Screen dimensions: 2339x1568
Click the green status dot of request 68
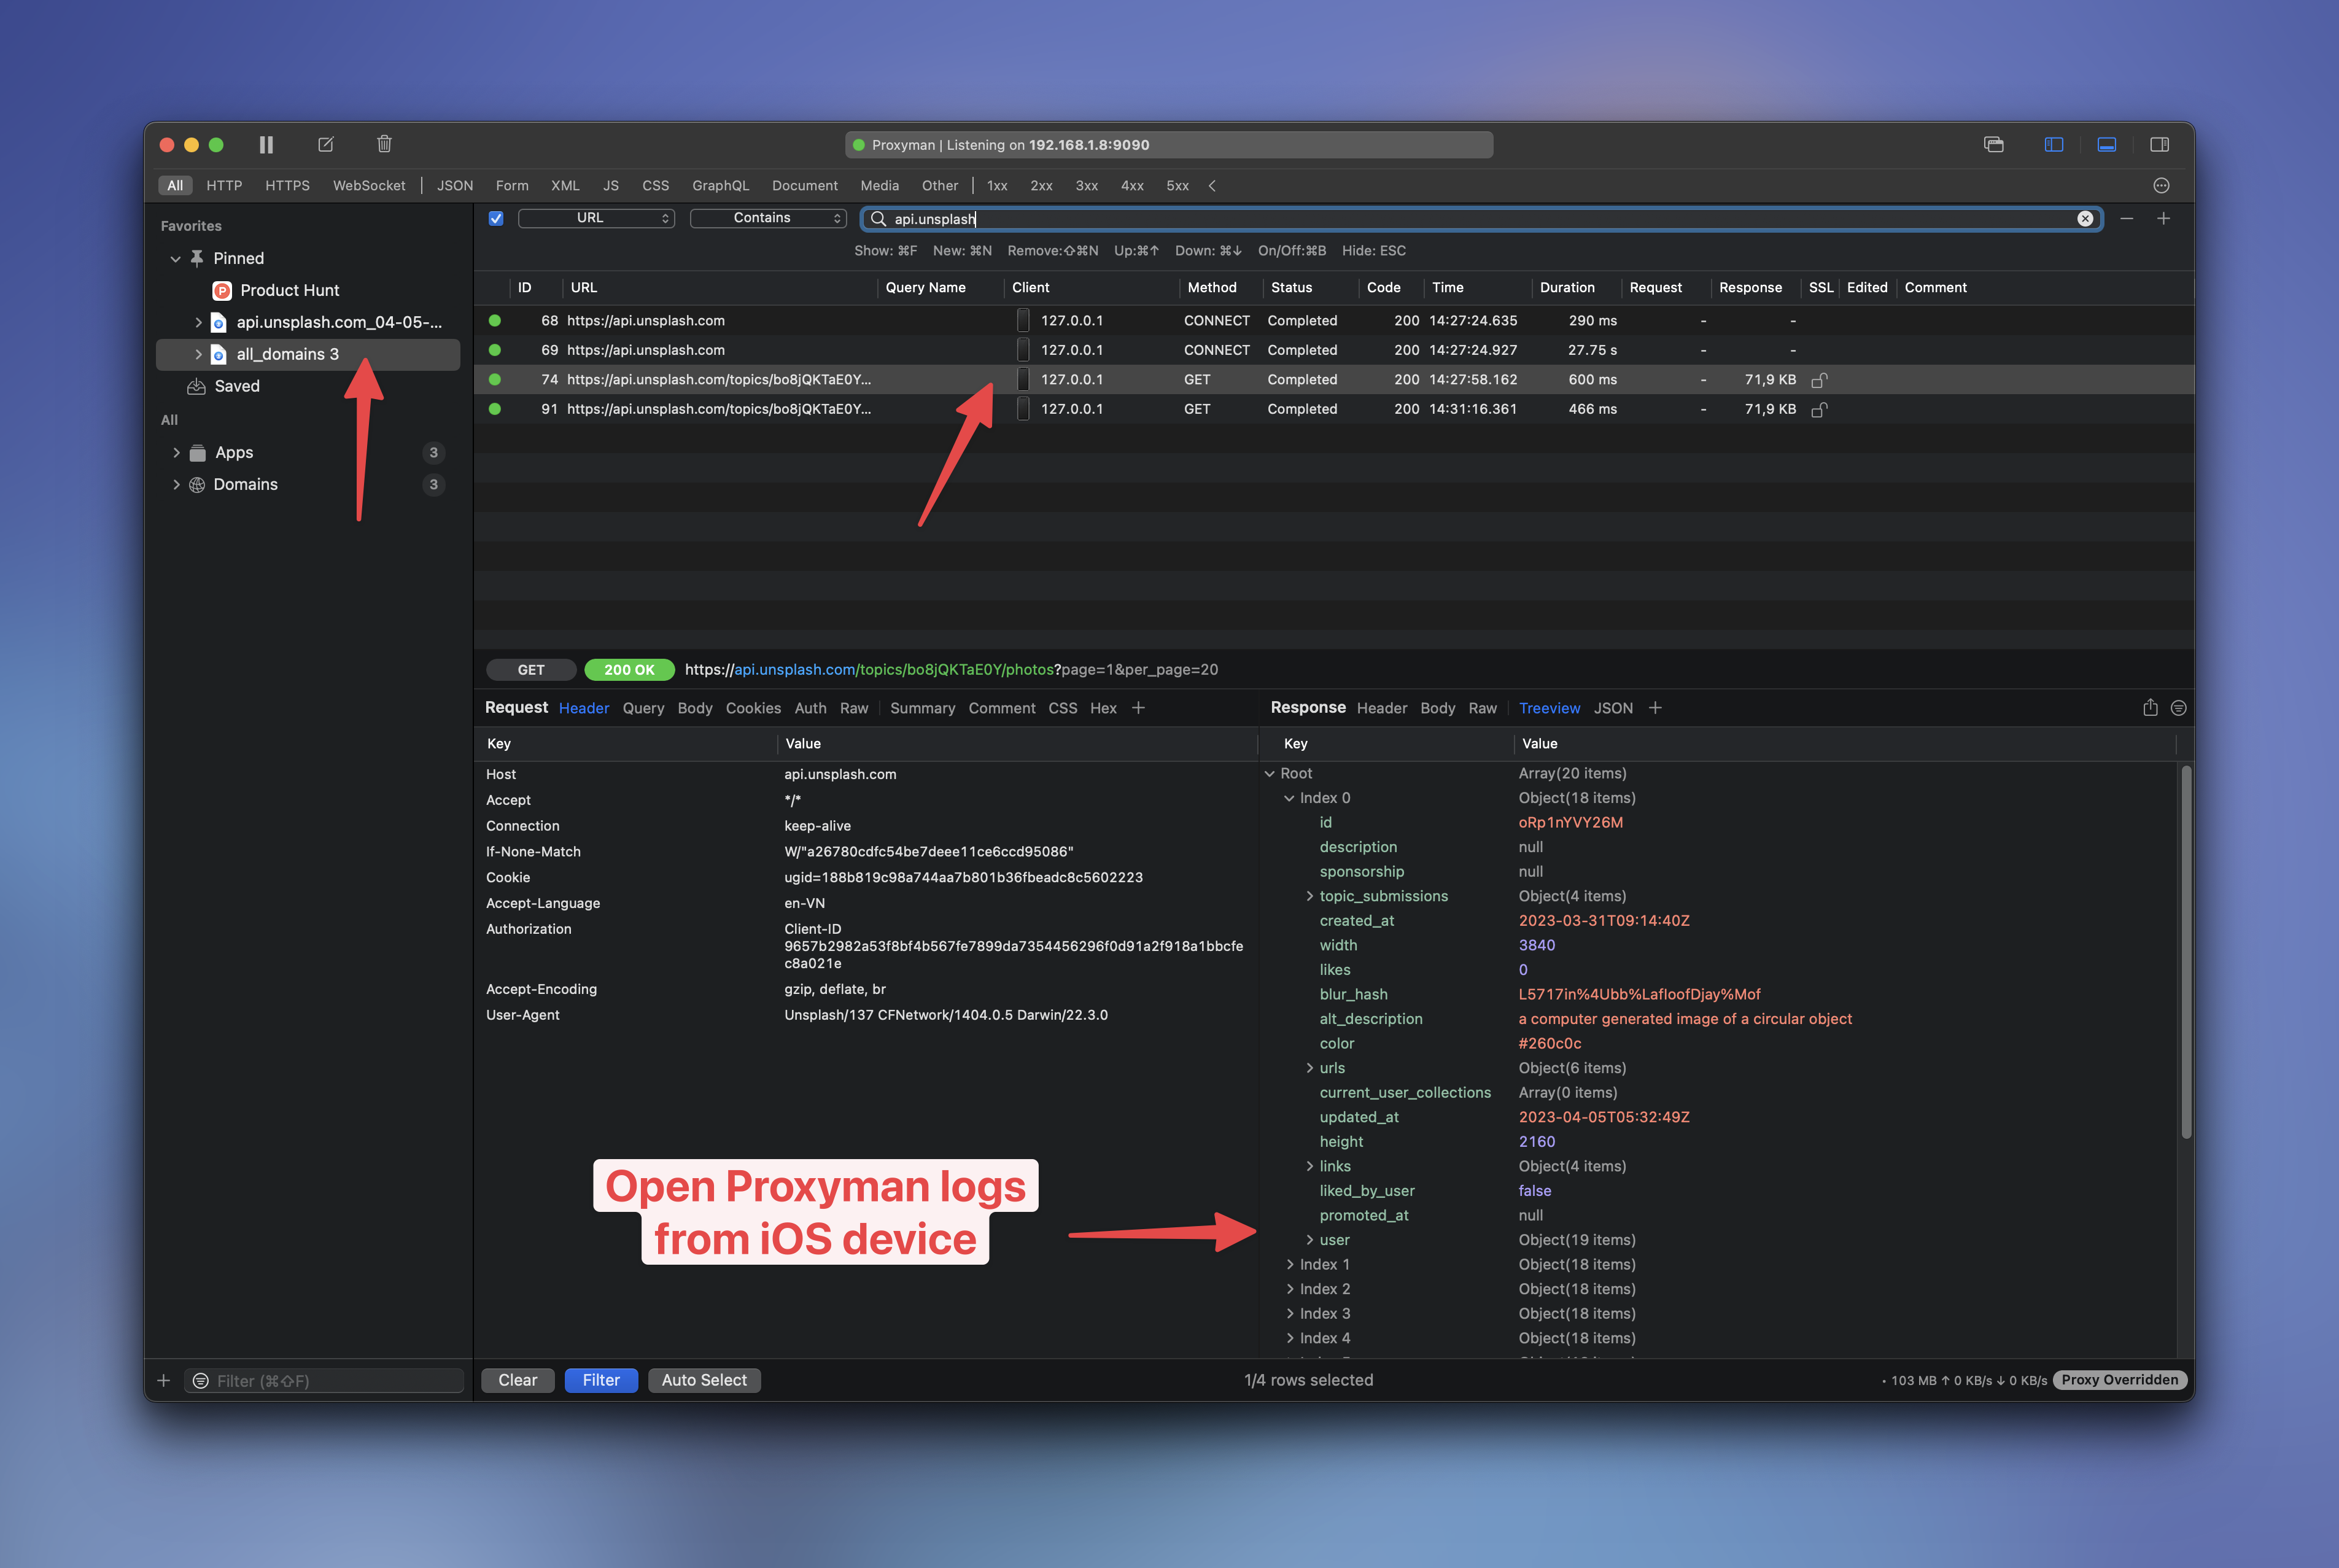coord(495,321)
